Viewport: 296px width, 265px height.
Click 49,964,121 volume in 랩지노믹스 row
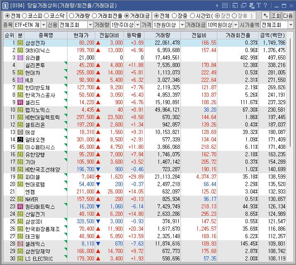(x=167, y=110)
